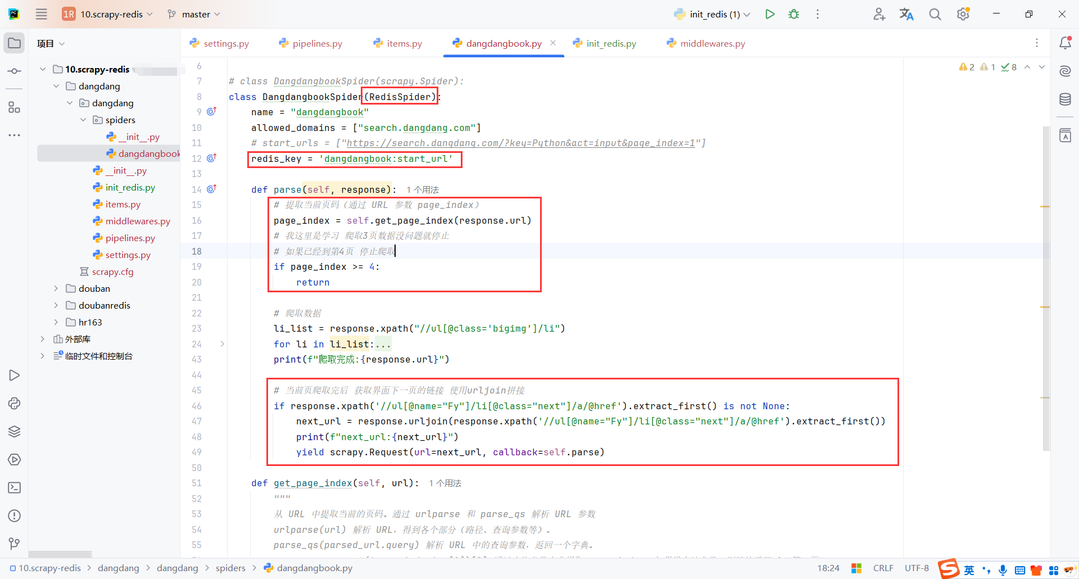Show more tool windows ellipsis

click(x=15, y=135)
